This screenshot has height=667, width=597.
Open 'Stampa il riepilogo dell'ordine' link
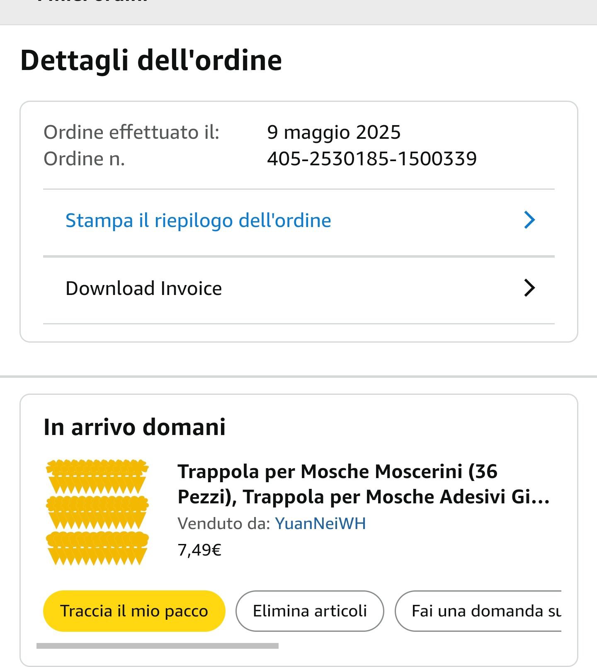point(198,220)
